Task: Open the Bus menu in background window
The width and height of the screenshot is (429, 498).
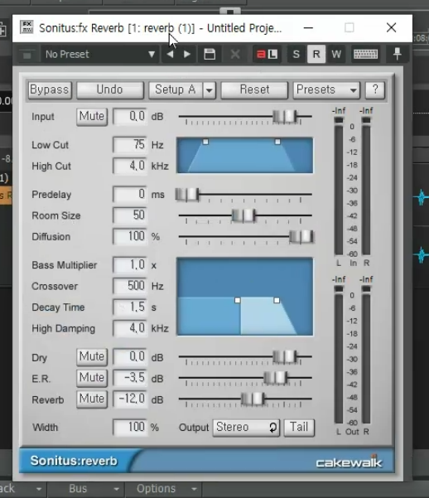Action: coord(85,489)
